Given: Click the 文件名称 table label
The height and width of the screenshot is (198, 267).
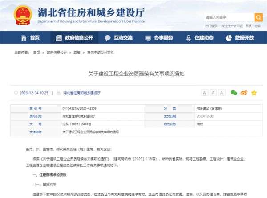Looking at the screenshot, I should pos(36,132).
